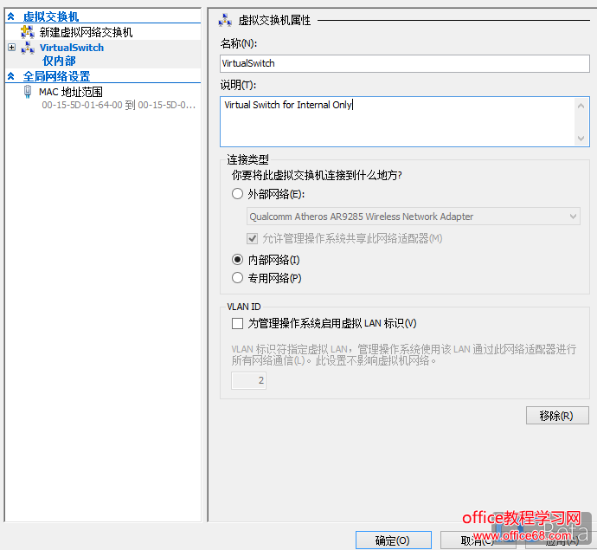The height and width of the screenshot is (550, 597).
Task: Click the 仅内部 label under VirtualSwitch
Action: click(59, 61)
